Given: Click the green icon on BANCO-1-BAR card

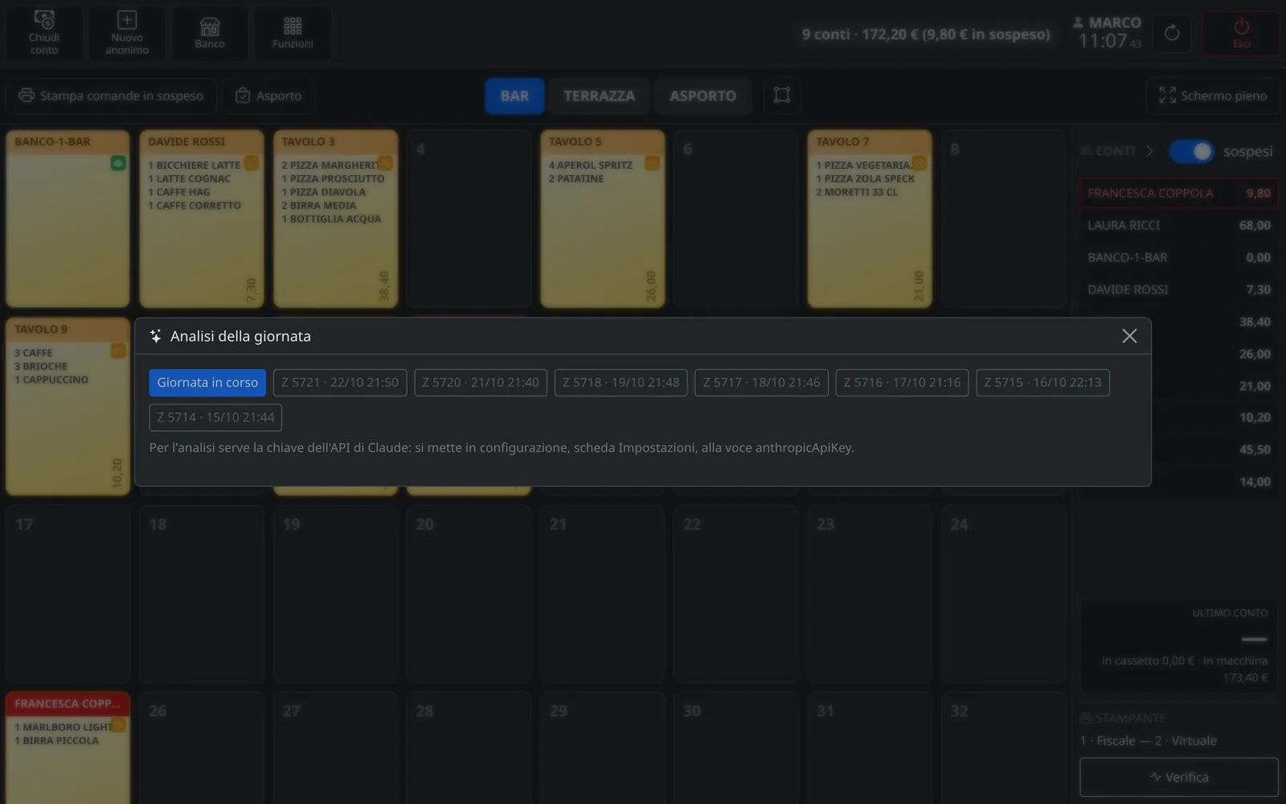Looking at the screenshot, I should [x=118, y=163].
